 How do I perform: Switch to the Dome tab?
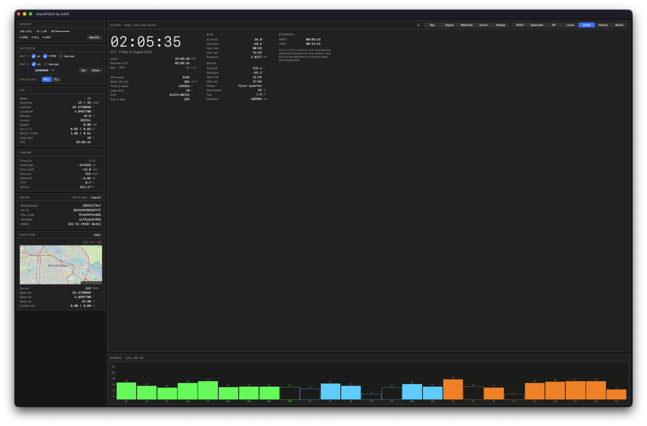pos(483,25)
